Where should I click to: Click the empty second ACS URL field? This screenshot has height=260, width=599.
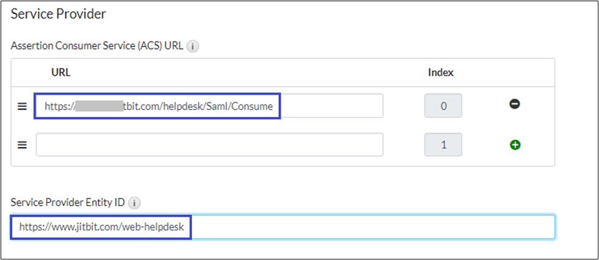click(x=209, y=145)
